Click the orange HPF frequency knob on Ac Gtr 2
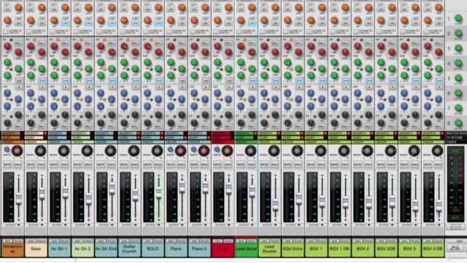The image size is (467, 263). (x=77, y=20)
